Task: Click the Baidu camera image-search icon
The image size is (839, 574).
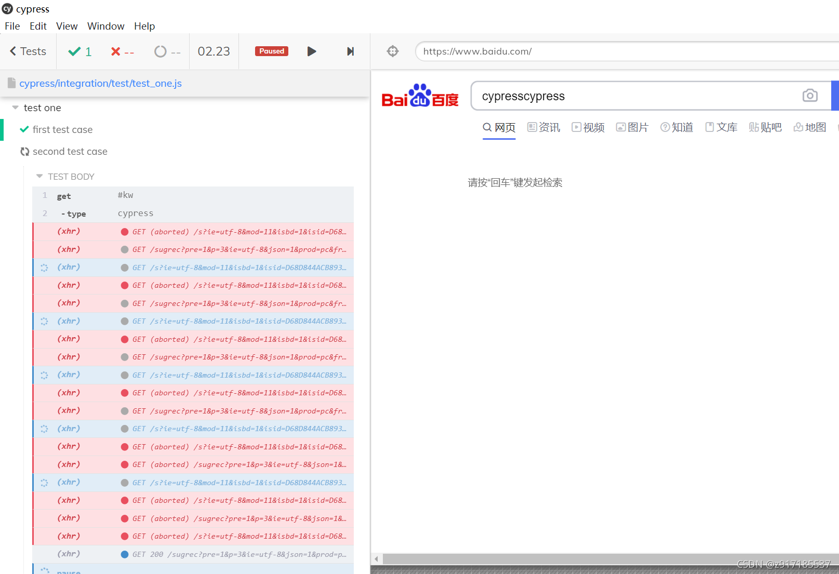Action: [x=810, y=96]
